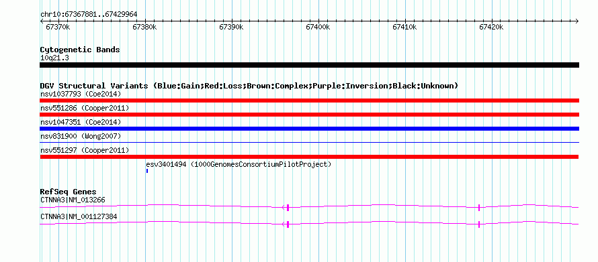The image size is (598, 262).
Task: Select the 67420k ruler tick label
Action: pyautogui.click(x=491, y=27)
